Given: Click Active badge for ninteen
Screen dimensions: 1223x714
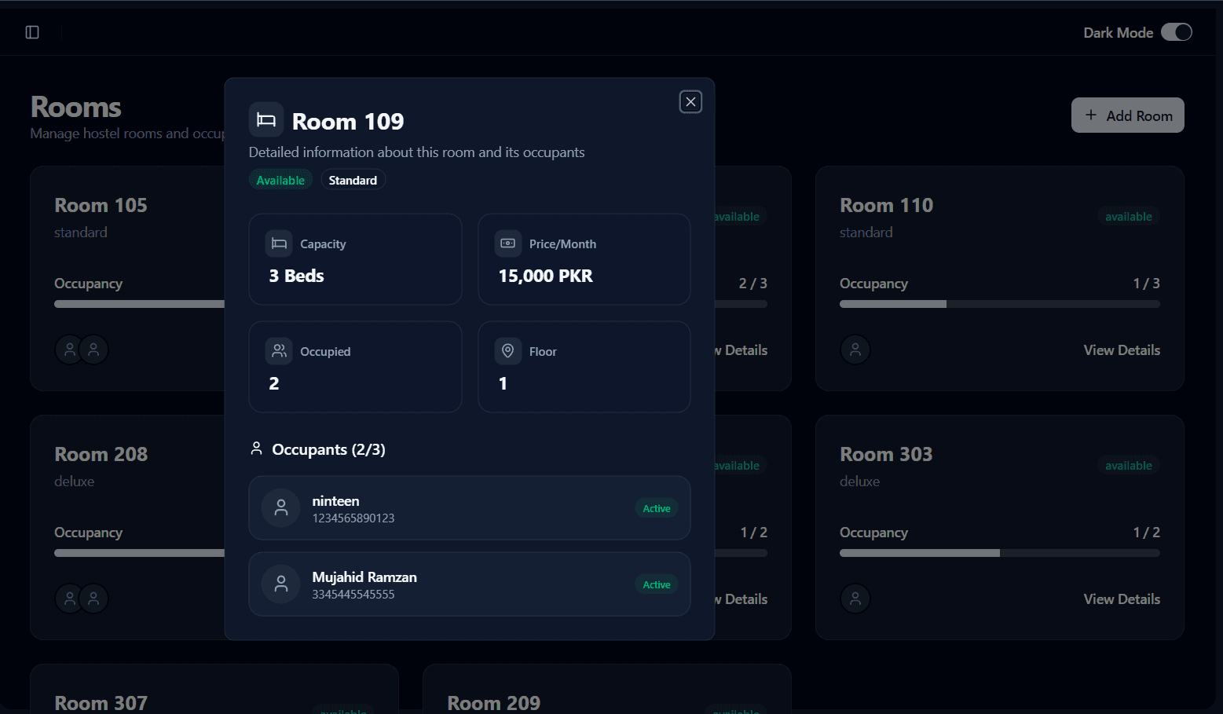Looking at the screenshot, I should [656, 508].
